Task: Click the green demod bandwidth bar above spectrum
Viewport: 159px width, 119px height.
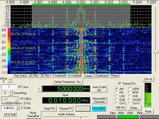Action: pyautogui.click(x=81, y=4)
